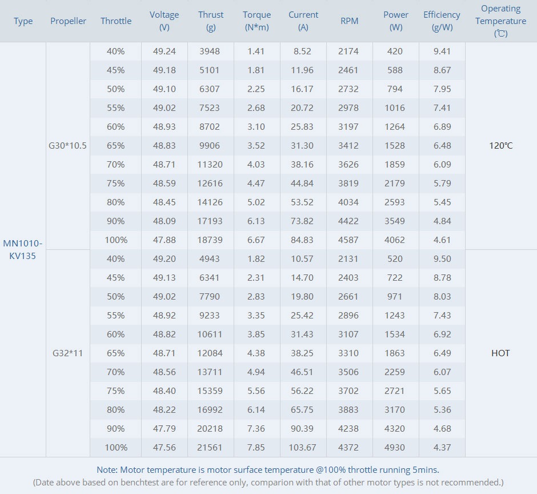Click the motor temperature note text
This screenshot has height=494, width=537.
click(x=268, y=470)
